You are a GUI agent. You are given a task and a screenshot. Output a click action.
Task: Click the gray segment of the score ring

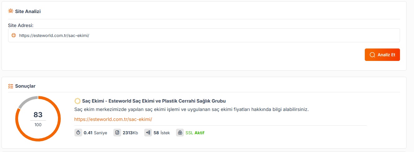point(26,101)
